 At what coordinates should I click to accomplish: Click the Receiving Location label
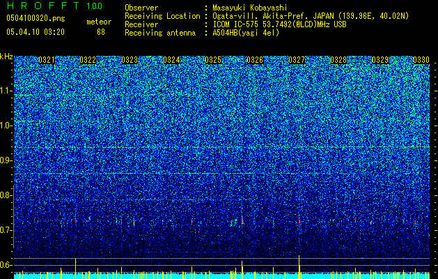tap(162, 16)
